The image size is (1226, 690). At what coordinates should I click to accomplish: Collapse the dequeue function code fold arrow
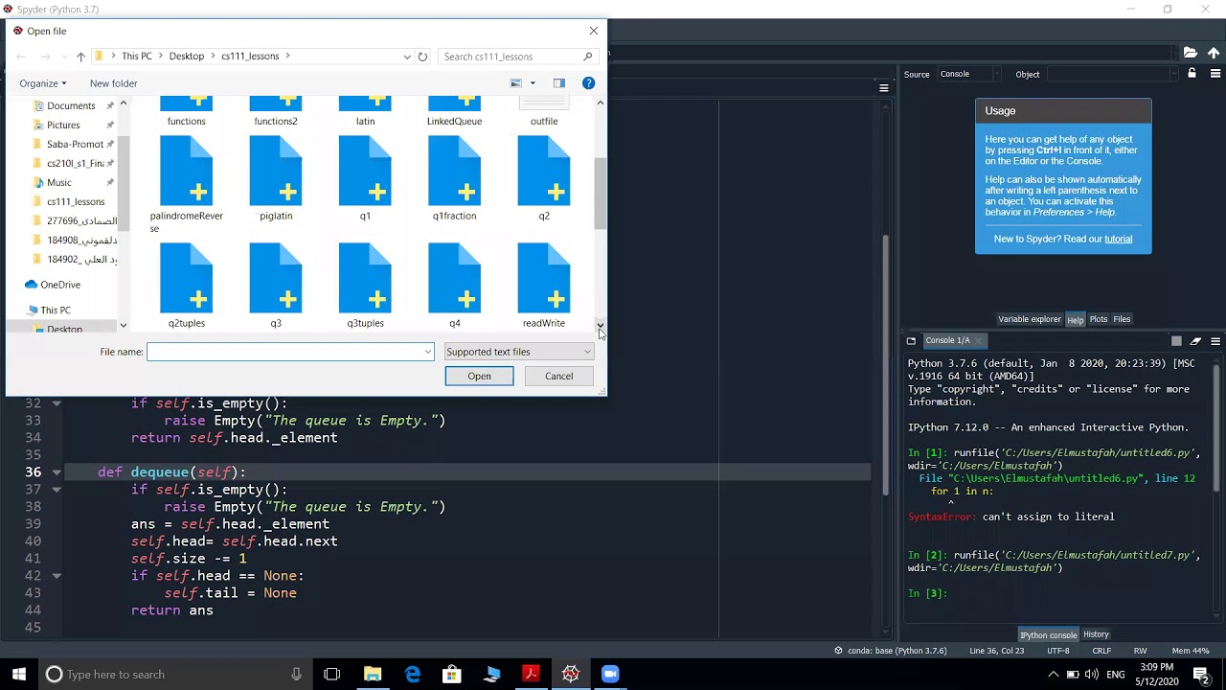[57, 472]
